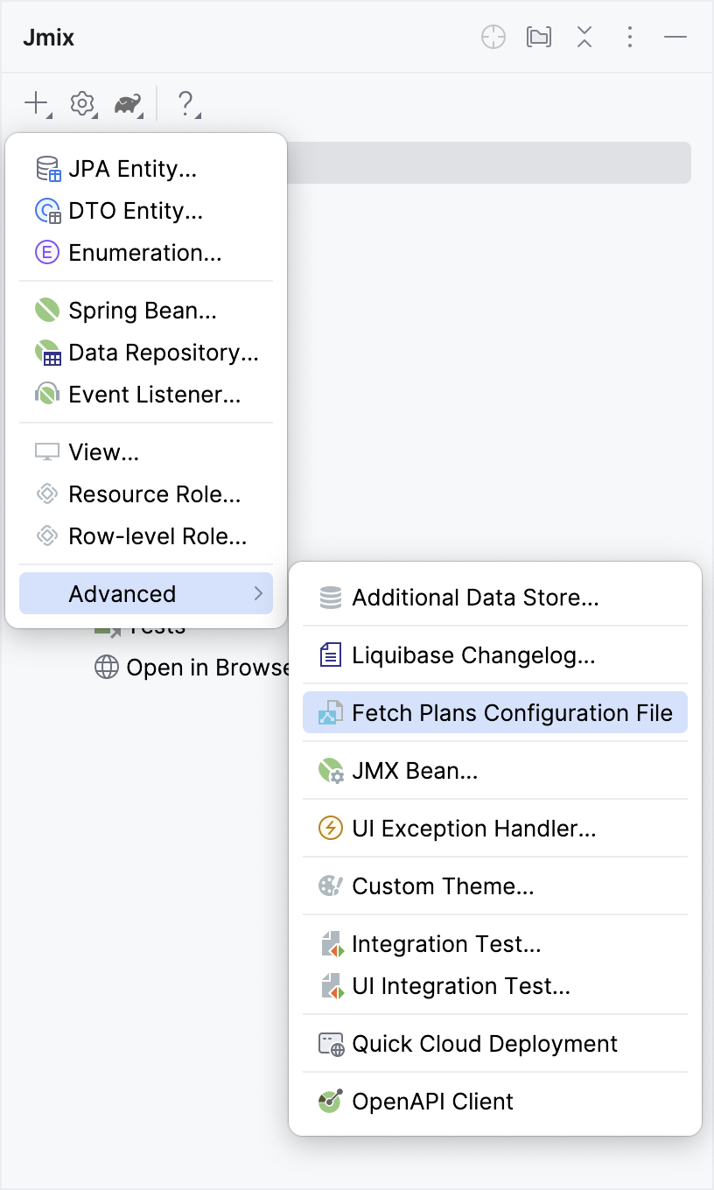Click the Gradle elephant icon in Jmix toolbar
This screenshot has width=714, height=1190.
[127, 103]
